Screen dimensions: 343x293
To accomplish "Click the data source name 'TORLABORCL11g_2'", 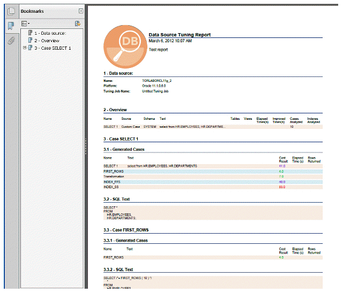I will point(157,81).
